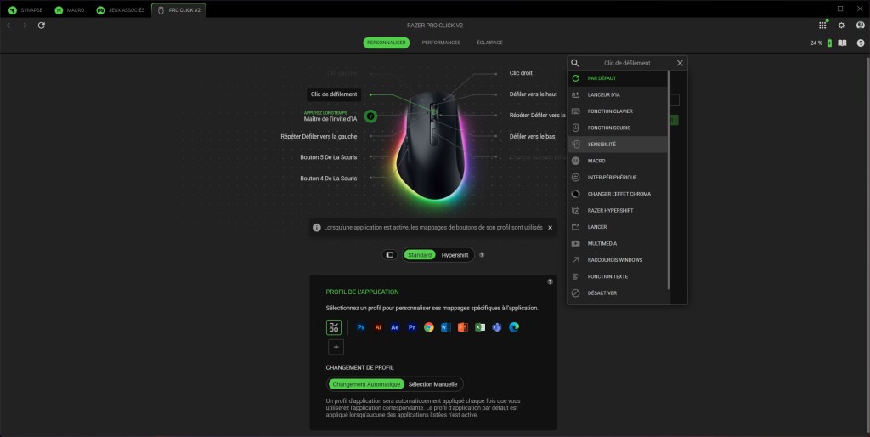The width and height of the screenshot is (870, 437).
Task: Select the Premiere Pro application profile
Action: coord(412,327)
